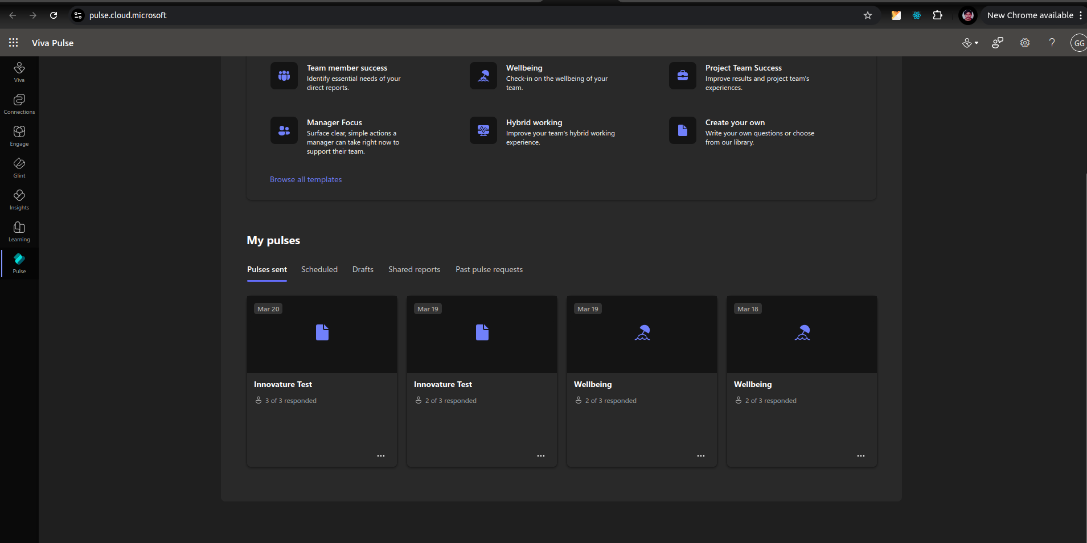Open the Chrome extensions puzzle icon

click(x=938, y=15)
